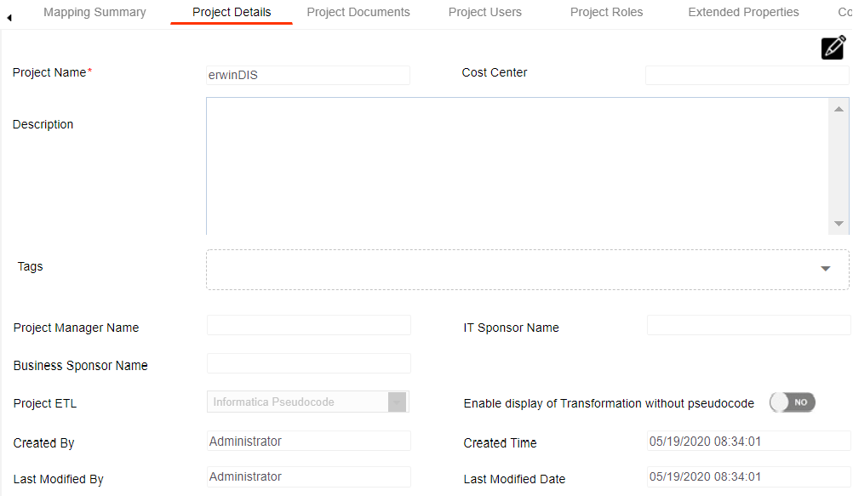Click the Project Manager Name field

(x=308, y=325)
